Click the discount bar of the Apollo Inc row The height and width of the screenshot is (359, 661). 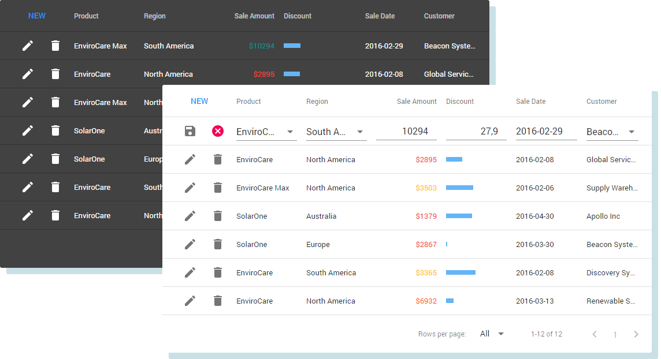[459, 216]
